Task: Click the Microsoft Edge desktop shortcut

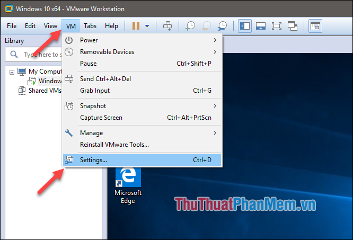Action: 128,185
